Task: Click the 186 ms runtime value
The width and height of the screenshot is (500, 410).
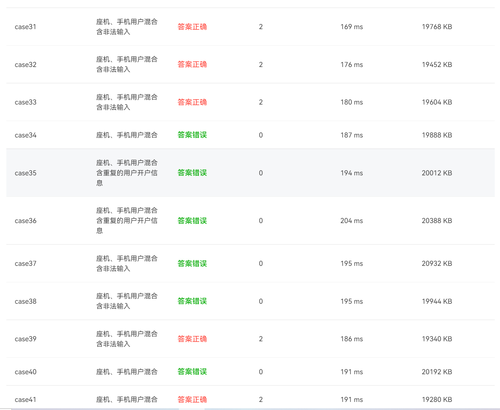Action: tap(351, 339)
